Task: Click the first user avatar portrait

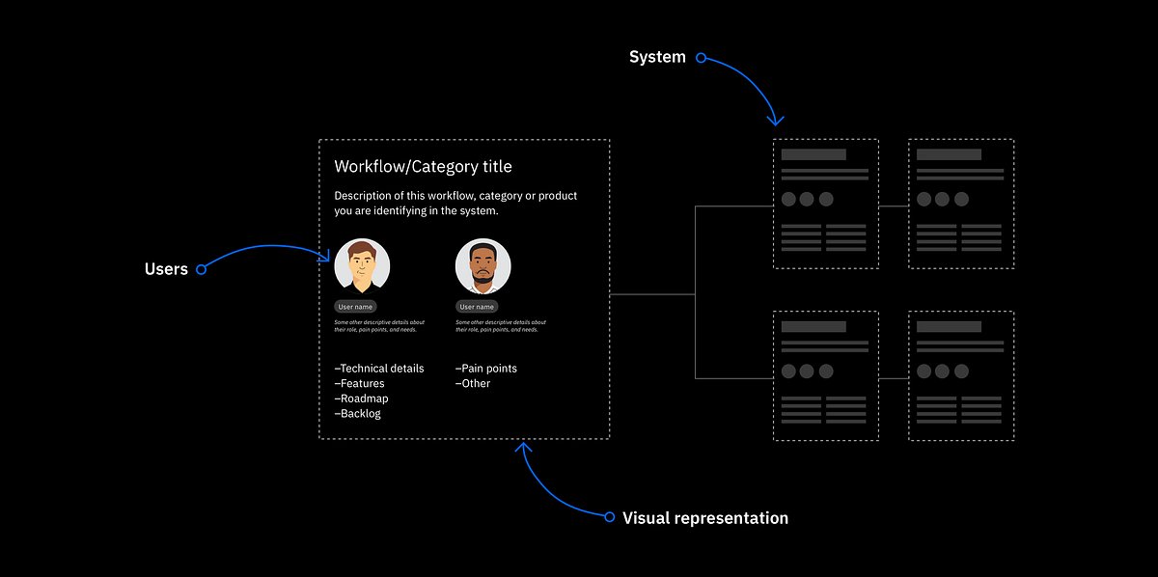Action: (x=362, y=265)
